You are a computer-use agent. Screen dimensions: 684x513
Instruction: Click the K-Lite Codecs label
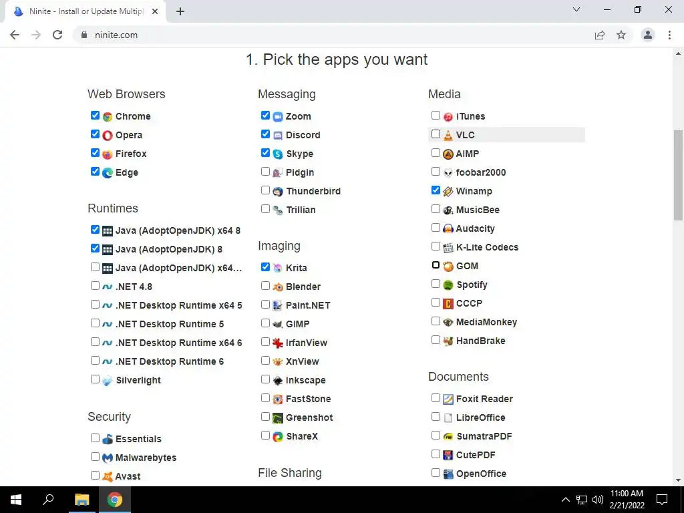click(487, 247)
